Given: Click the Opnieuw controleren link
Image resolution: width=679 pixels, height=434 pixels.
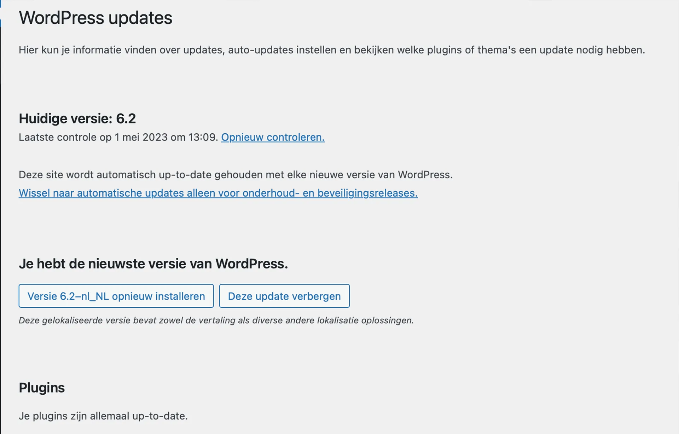Looking at the screenshot, I should (272, 137).
